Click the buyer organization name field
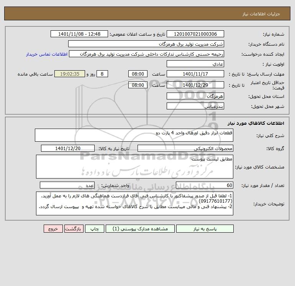 tap(146, 44)
